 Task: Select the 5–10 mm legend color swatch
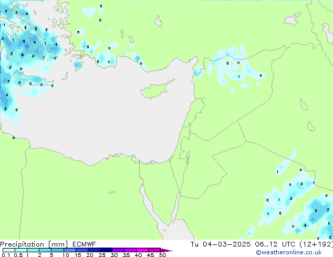[x=57, y=250]
